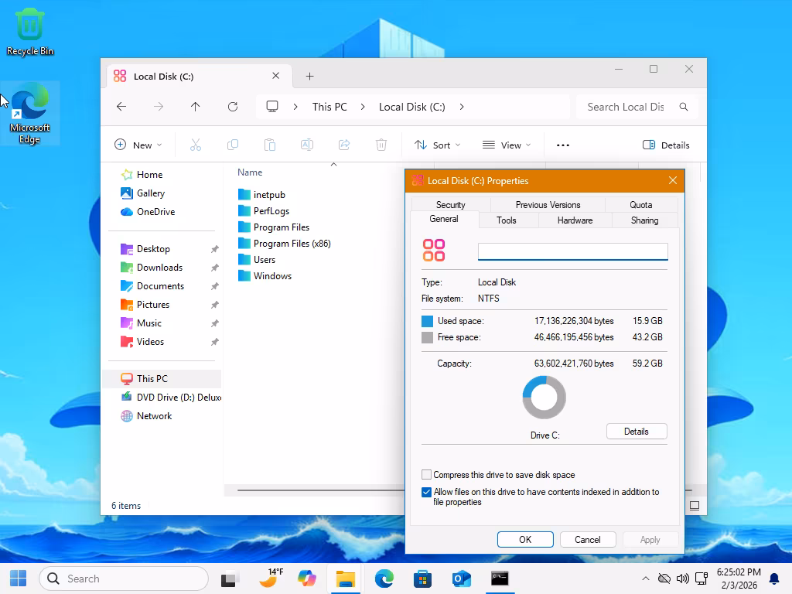Click the Details button beside Drive C
Image resolution: width=792 pixels, height=594 pixels.
pyautogui.click(x=636, y=432)
